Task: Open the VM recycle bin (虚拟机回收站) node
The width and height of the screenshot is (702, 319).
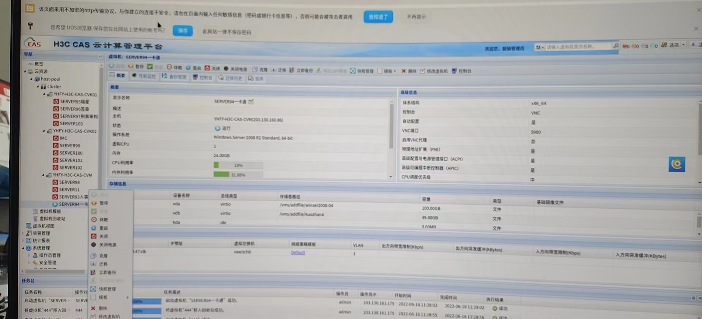Action: pos(49,219)
